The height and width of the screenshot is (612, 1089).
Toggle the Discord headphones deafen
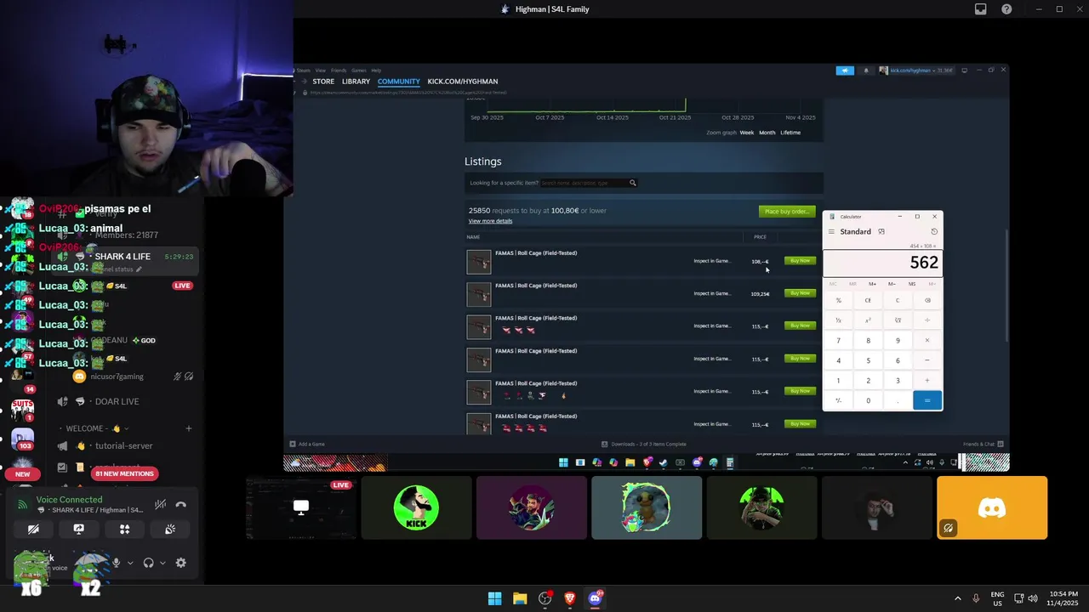[149, 563]
